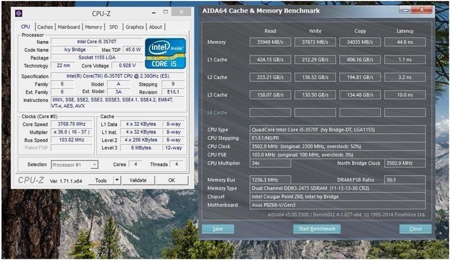Click the empty L4 Cache Read field
Screen dimensions: 450x260
(270, 112)
